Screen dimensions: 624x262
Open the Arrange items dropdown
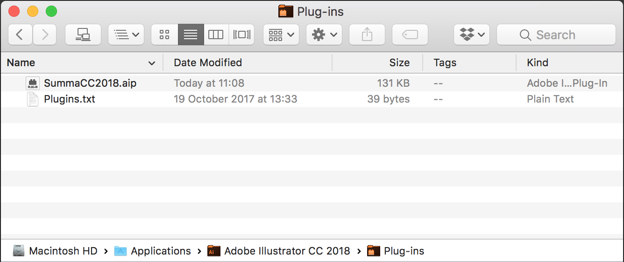point(281,34)
